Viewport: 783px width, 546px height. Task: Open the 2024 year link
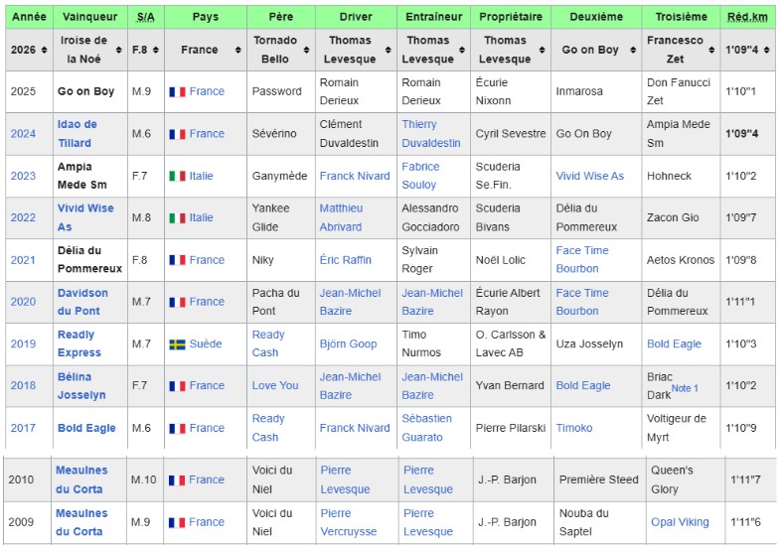23,134
